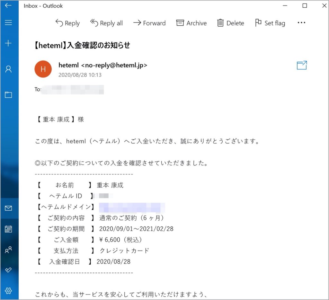329x300 pixels.
Task: Click the orange H sender avatar
Action: click(43, 69)
